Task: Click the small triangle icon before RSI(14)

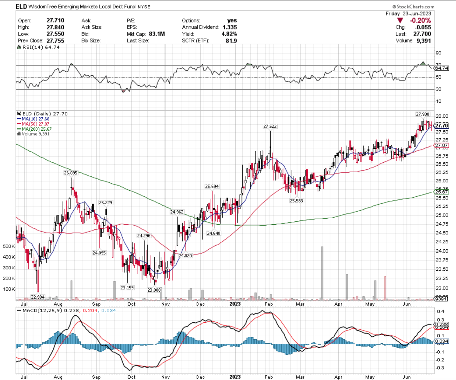Action: 19,47
